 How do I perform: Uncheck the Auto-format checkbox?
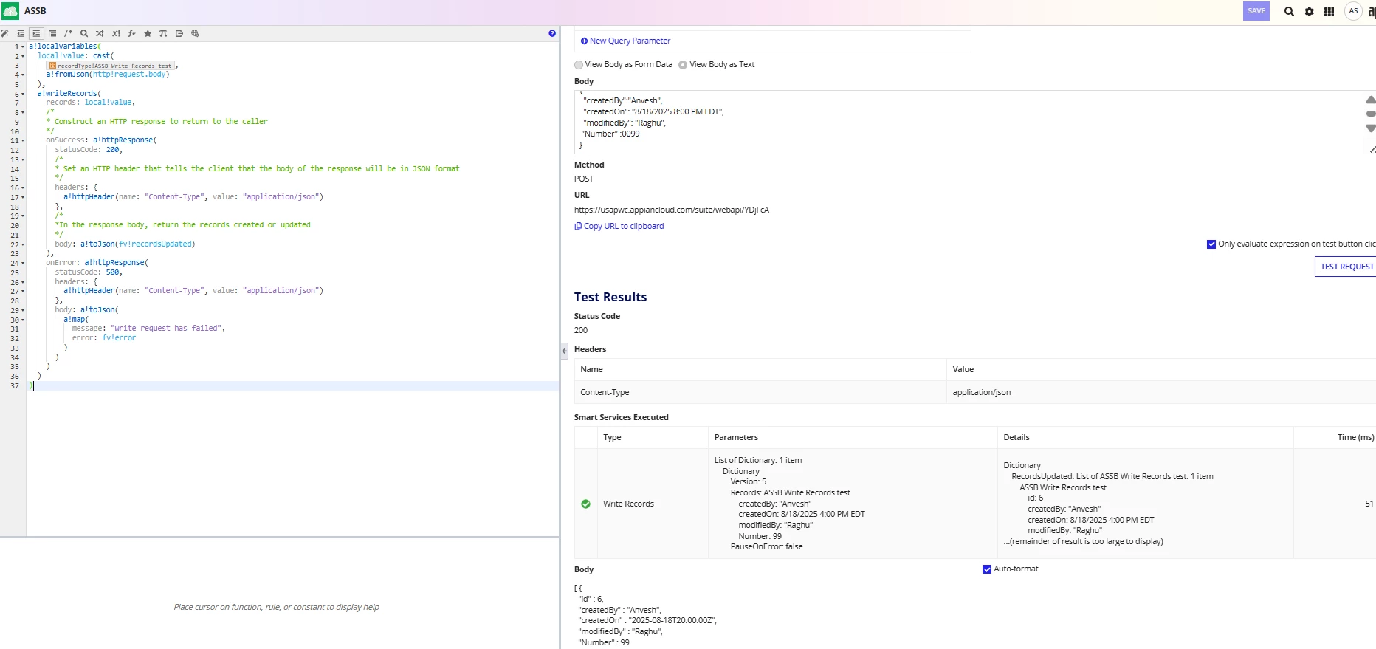pos(987,569)
